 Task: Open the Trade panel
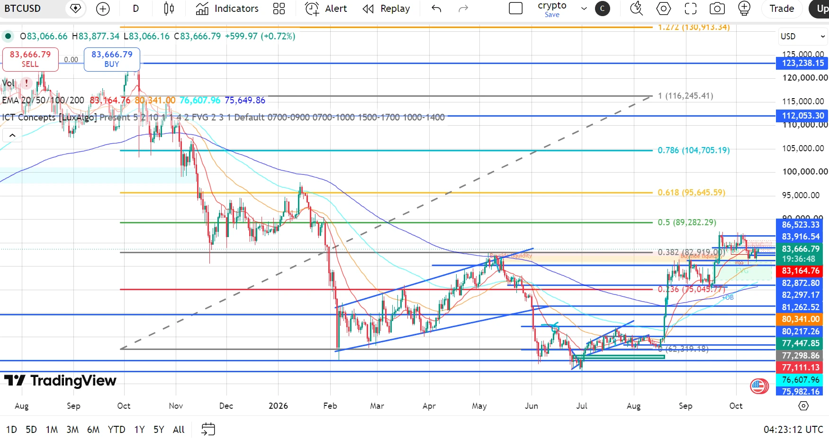click(x=782, y=9)
